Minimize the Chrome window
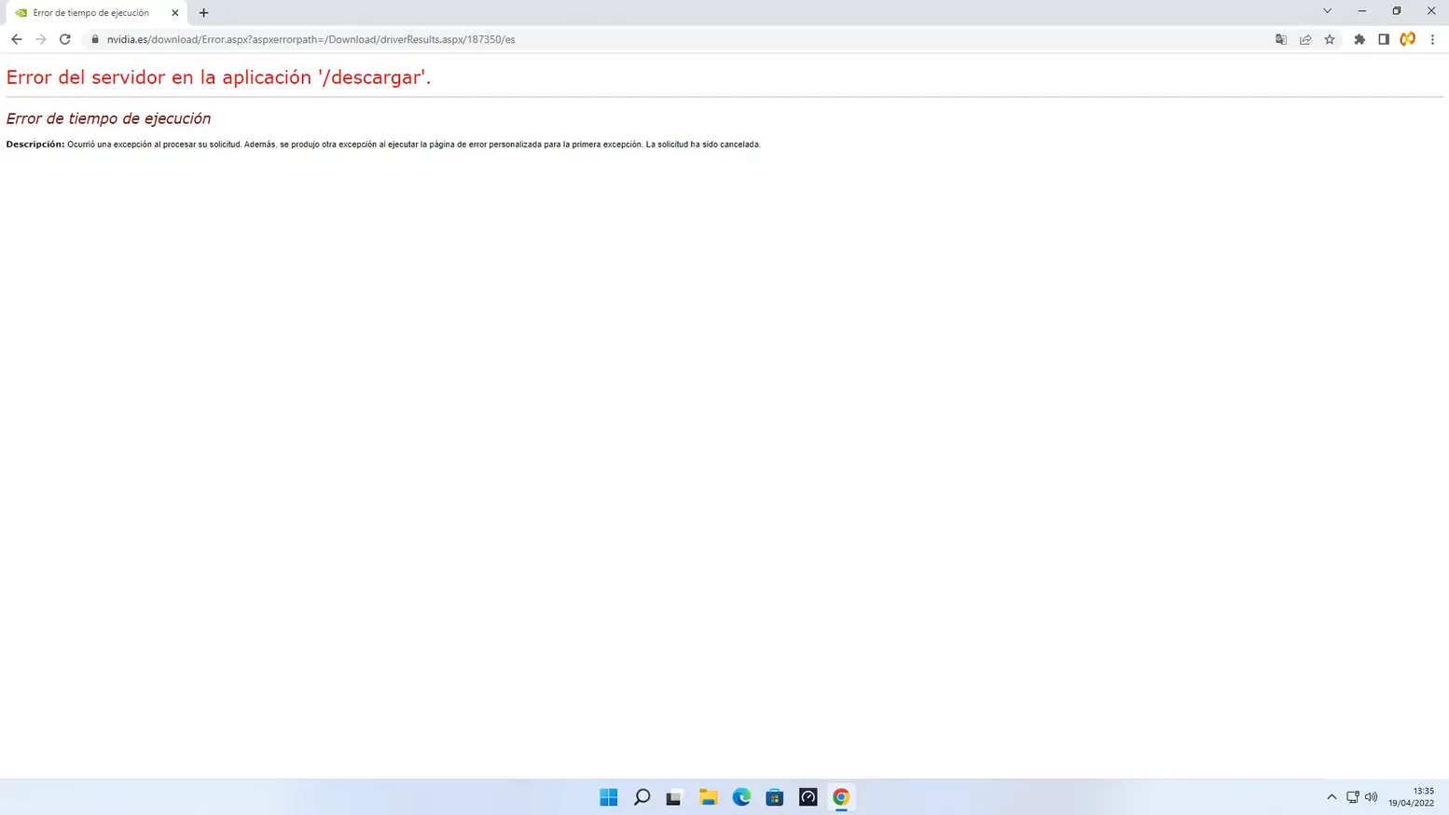 (x=1362, y=11)
